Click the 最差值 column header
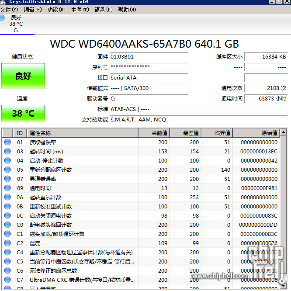The image size is (291, 291). pos(186,133)
